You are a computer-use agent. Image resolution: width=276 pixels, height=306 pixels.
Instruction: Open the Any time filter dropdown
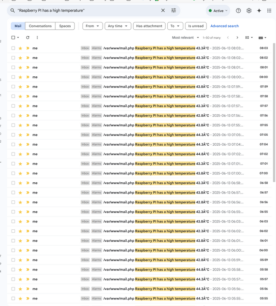(118, 26)
